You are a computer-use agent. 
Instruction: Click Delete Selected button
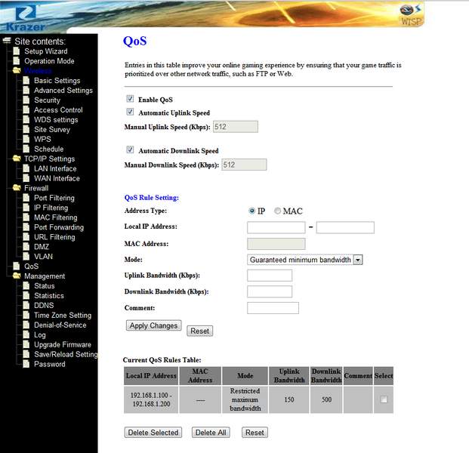pyautogui.click(x=153, y=432)
